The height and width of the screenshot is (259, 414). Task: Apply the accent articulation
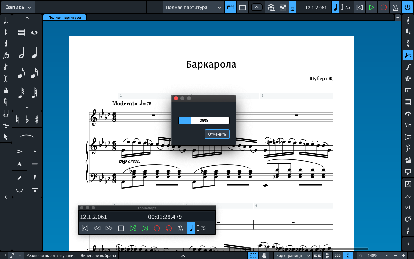point(20,151)
